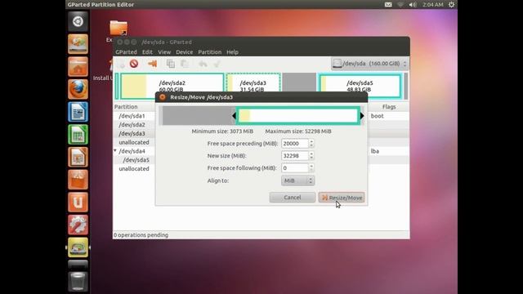Open the Edit menu

coord(147,52)
